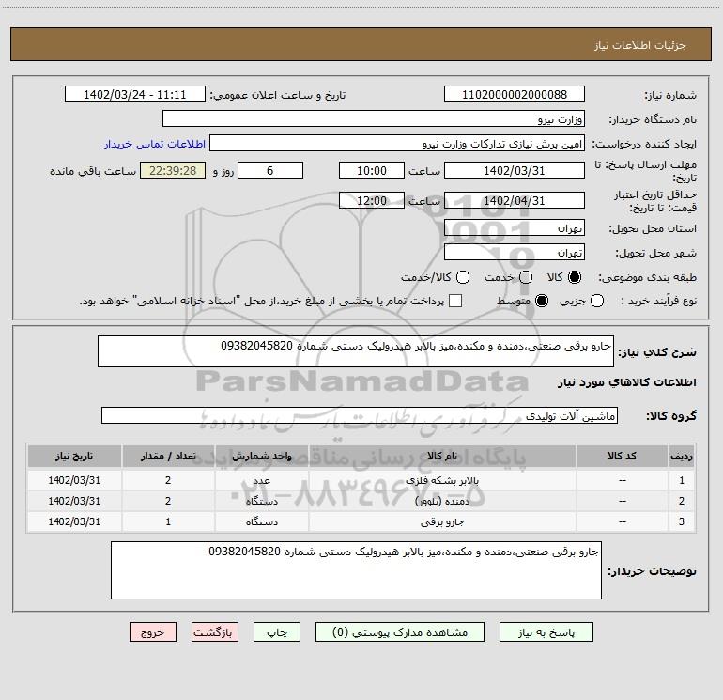This screenshot has height=700, width=723.
Task: Click the deadline time field 10:00
Action: click(x=372, y=170)
